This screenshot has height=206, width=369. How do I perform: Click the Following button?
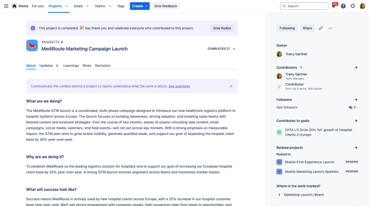point(287,28)
